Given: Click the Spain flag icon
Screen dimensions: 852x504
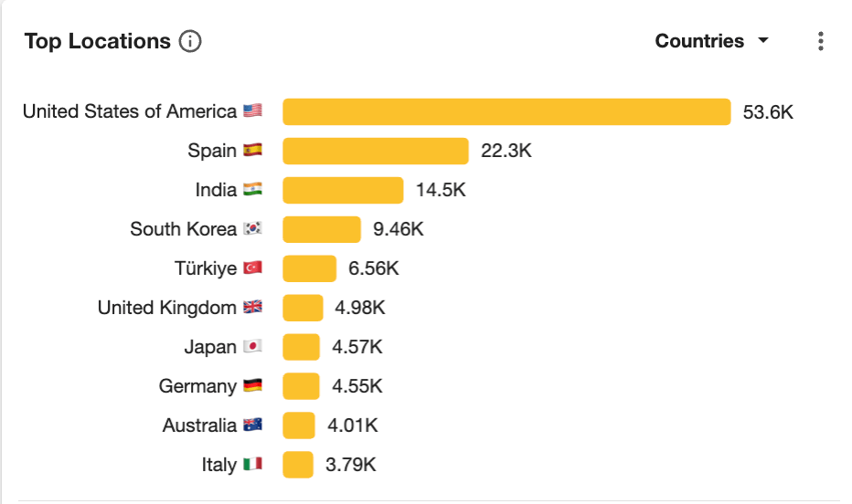Looking at the screenshot, I should tap(252, 151).
